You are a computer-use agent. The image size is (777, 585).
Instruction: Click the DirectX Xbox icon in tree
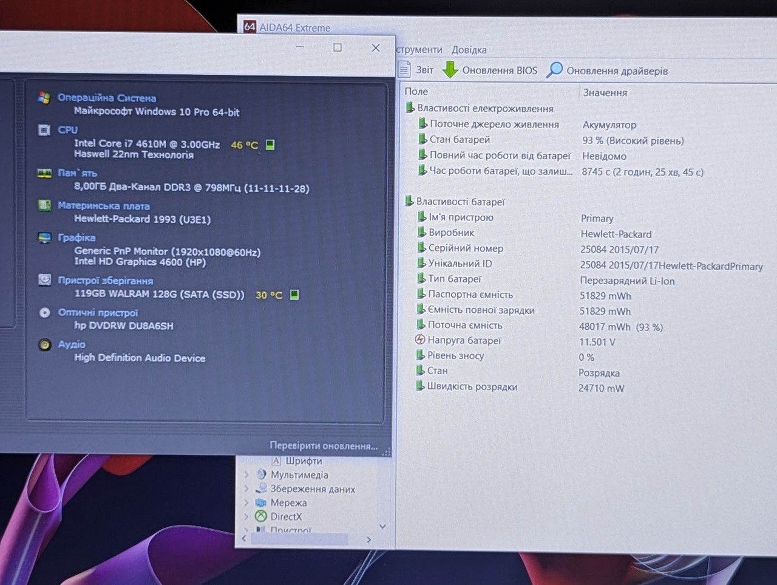pyautogui.click(x=261, y=516)
